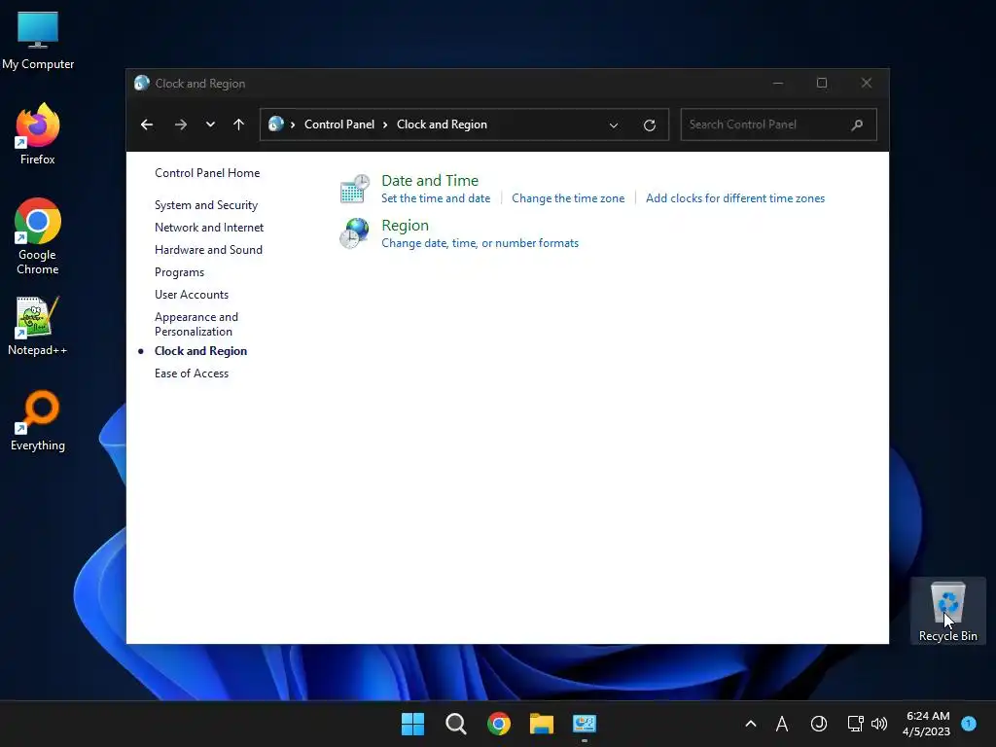The width and height of the screenshot is (996, 747).
Task: Launch Chrome from the taskbar
Action: pyautogui.click(x=499, y=724)
